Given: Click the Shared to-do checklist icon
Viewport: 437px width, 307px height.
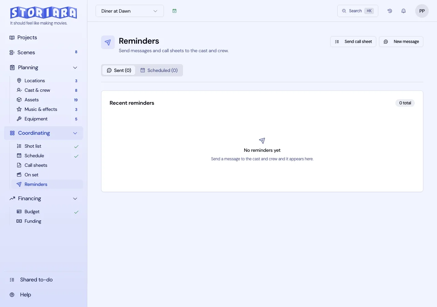Looking at the screenshot, I should 12,280.
